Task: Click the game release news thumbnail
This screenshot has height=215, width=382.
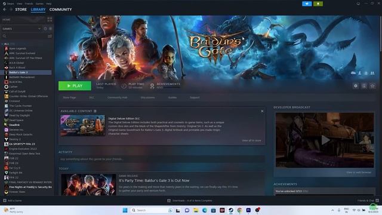Action: coord(88,185)
